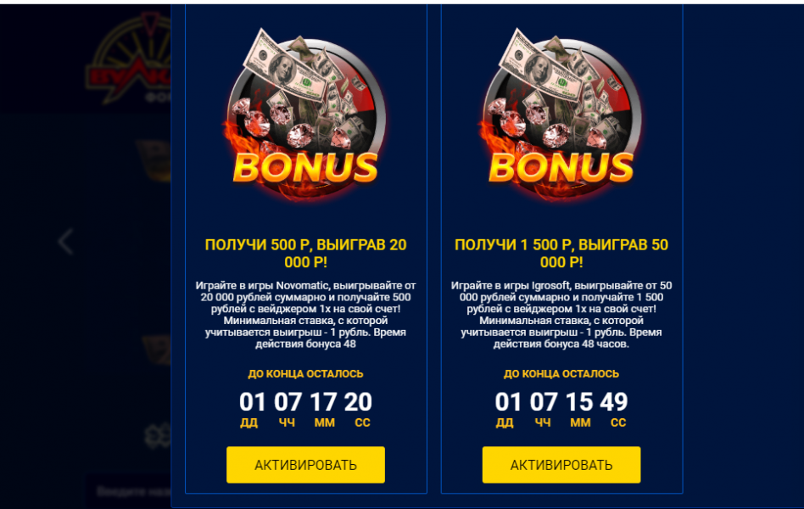
Task: Click the second BONUS money image
Action: 561,113
